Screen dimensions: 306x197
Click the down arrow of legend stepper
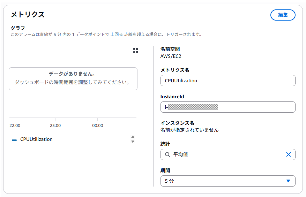point(133,142)
